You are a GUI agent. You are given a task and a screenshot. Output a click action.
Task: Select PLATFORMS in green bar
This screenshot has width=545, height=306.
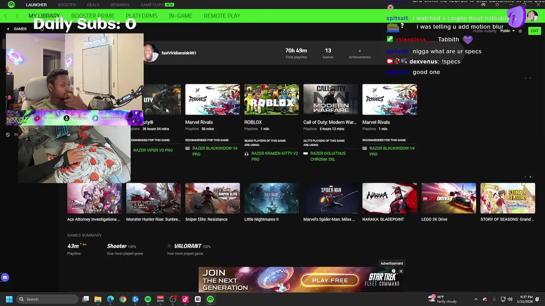pos(141,16)
